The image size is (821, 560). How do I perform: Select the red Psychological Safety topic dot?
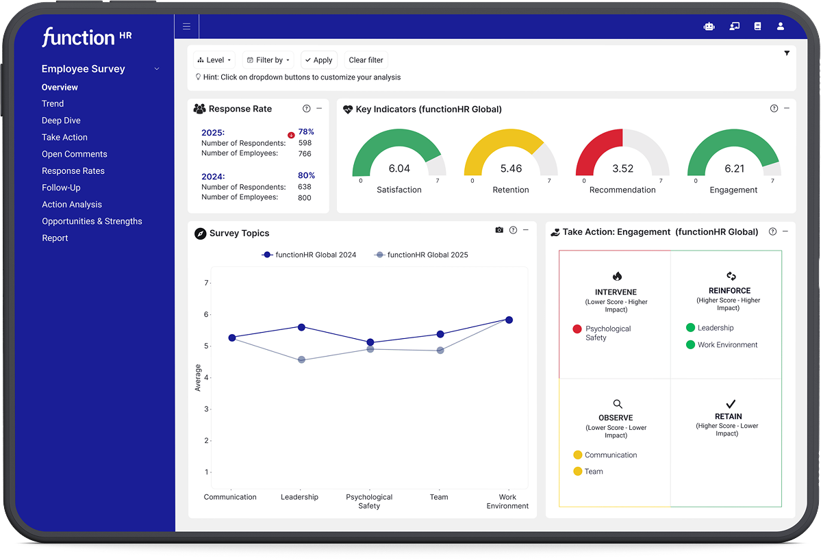tap(577, 329)
